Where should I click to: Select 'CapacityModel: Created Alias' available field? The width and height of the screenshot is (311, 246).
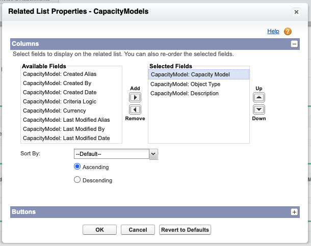71,74
